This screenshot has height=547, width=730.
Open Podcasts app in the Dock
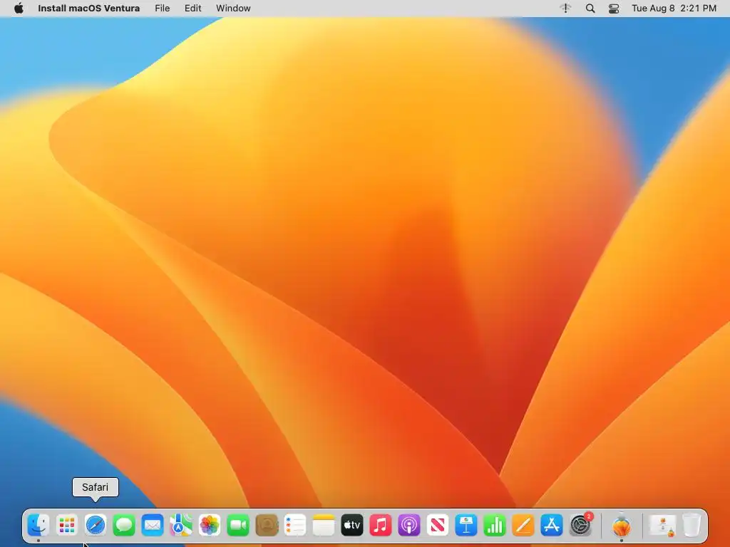408,525
